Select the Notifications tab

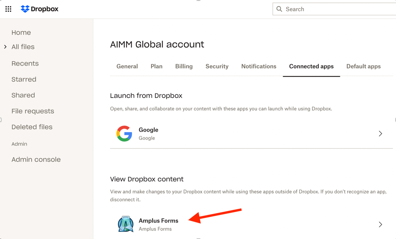coord(259,66)
